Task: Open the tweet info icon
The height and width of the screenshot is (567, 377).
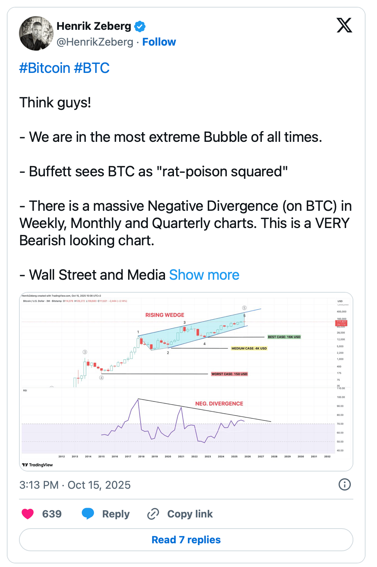Action: click(x=344, y=484)
